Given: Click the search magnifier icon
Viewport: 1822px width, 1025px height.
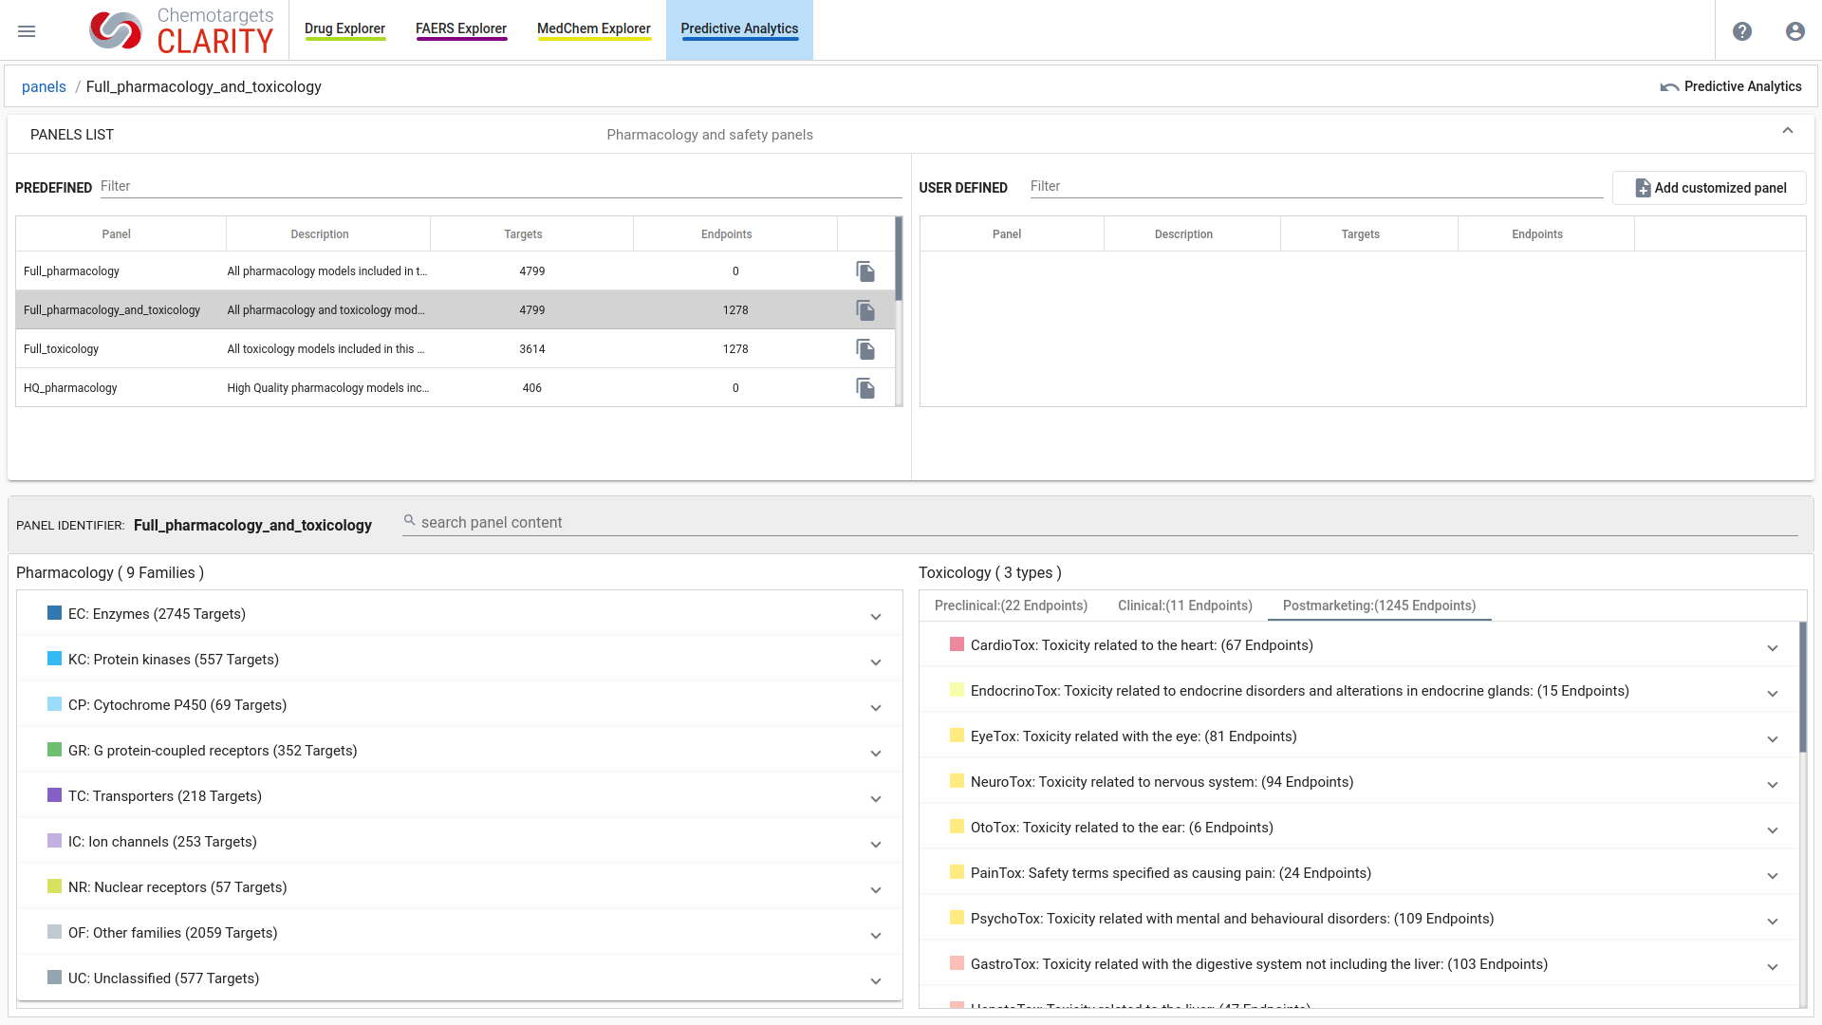Looking at the screenshot, I should [410, 521].
